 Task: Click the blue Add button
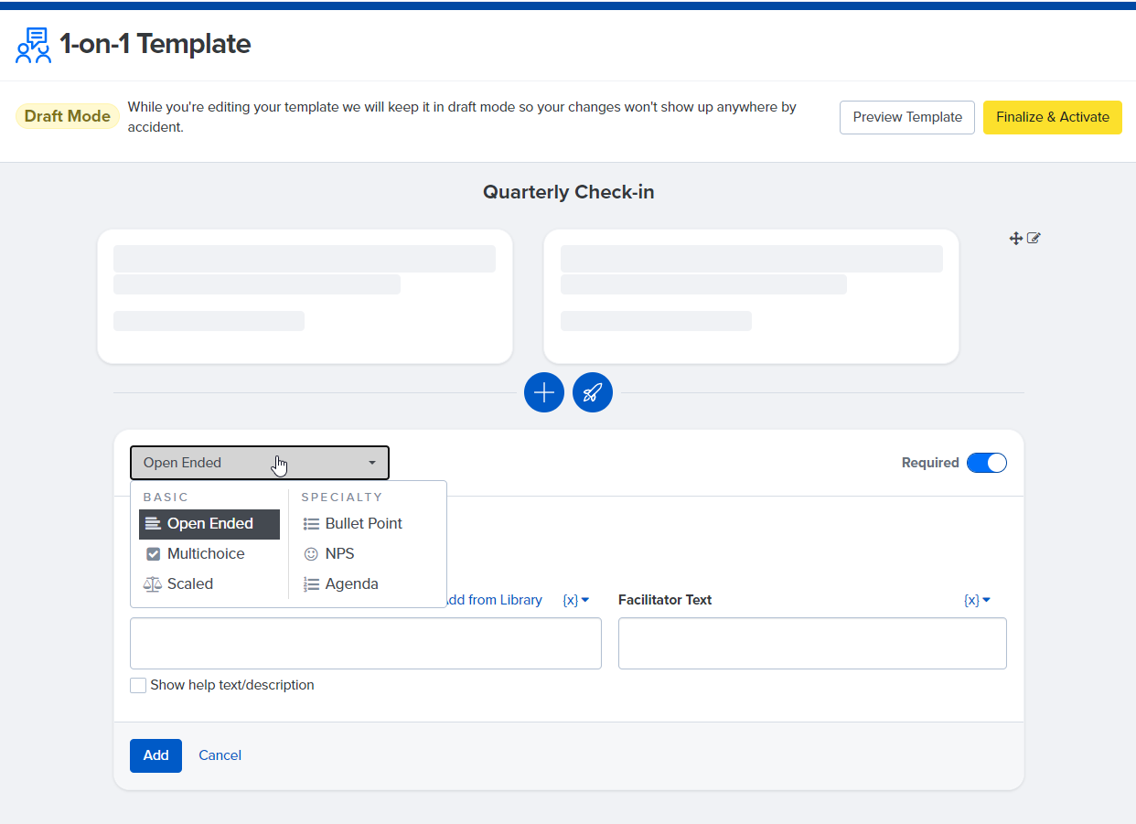pyautogui.click(x=155, y=755)
